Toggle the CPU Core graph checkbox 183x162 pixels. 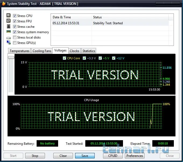pos(64,58)
